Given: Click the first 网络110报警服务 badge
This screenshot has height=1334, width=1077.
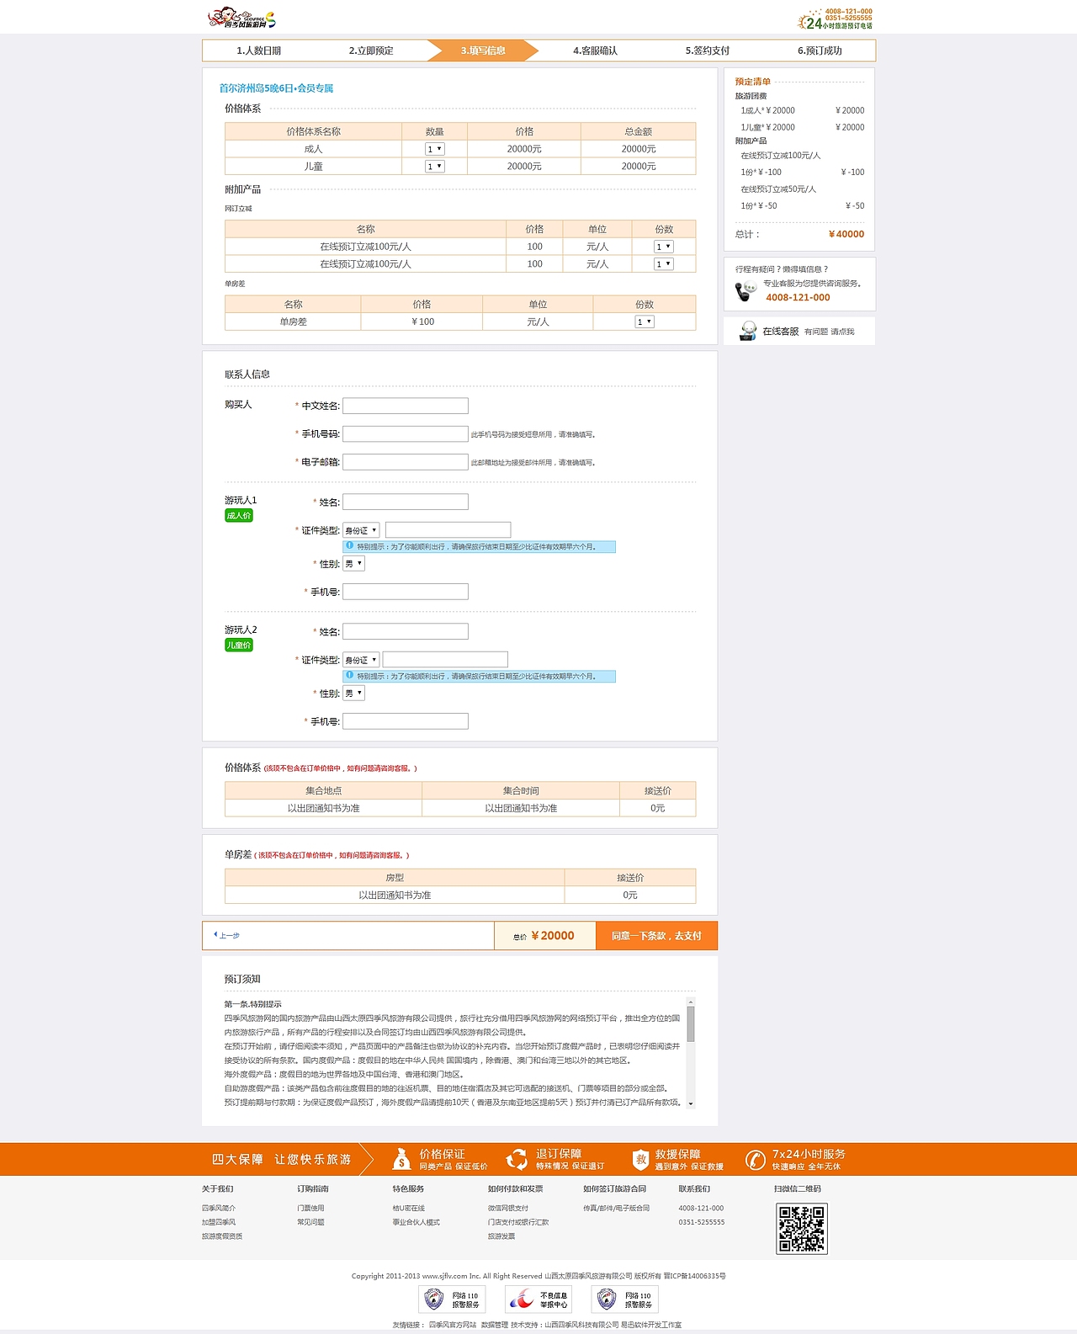Looking at the screenshot, I should [x=452, y=1299].
